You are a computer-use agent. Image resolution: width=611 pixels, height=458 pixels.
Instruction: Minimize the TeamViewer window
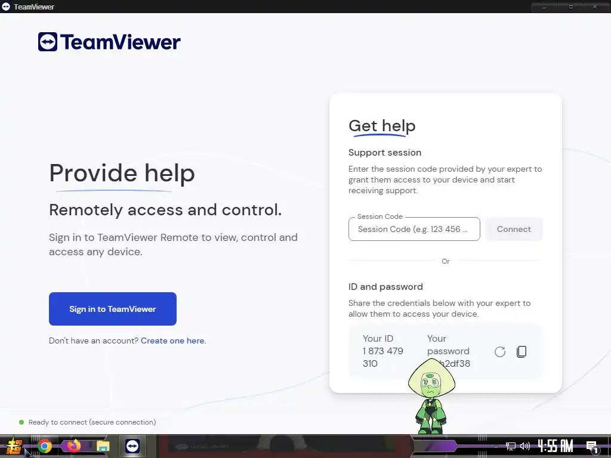click(x=544, y=7)
